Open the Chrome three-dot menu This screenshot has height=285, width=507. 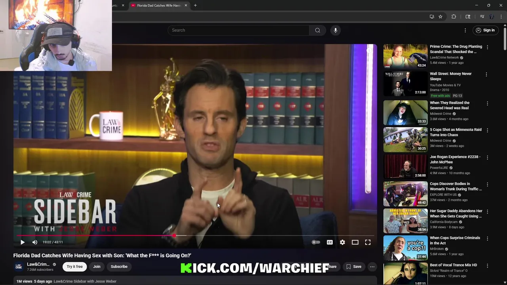(x=501, y=17)
